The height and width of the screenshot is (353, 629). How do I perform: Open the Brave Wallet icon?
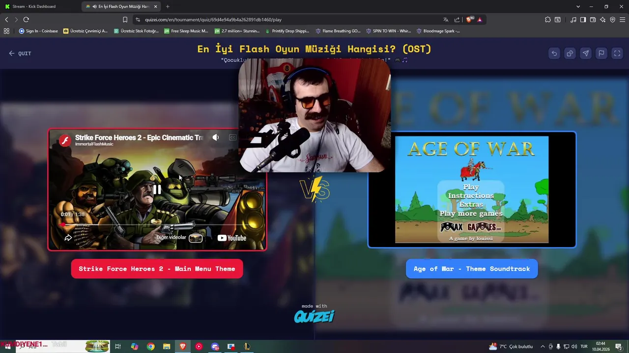pos(593,20)
